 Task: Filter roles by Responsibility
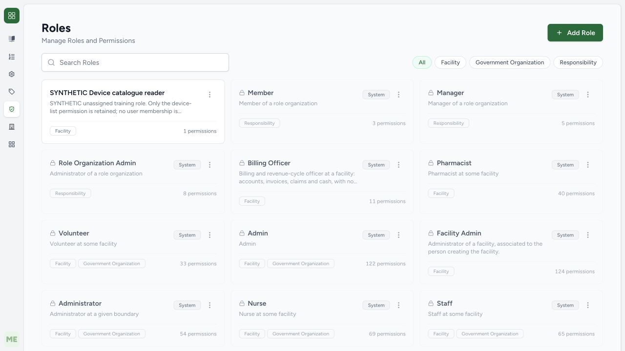[578, 62]
